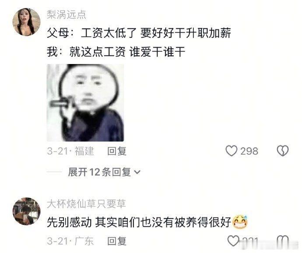302x253 pixels.
Task: Select the comment 先别感动 其实咱们也没有被养得很好
Action: [139, 222]
